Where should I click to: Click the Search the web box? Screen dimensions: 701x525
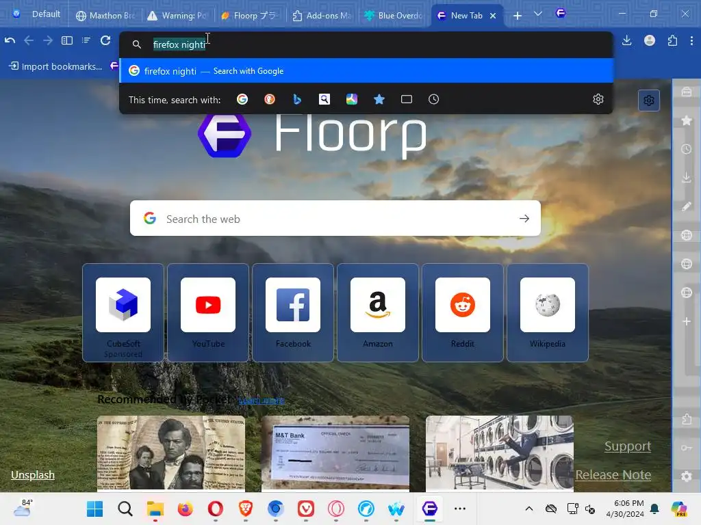pos(335,218)
